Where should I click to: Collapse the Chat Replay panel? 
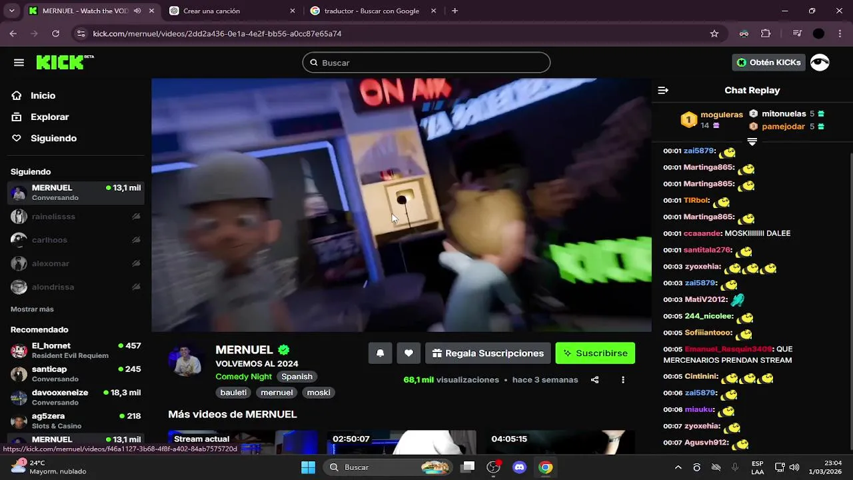pyautogui.click(x=663, y=90)
